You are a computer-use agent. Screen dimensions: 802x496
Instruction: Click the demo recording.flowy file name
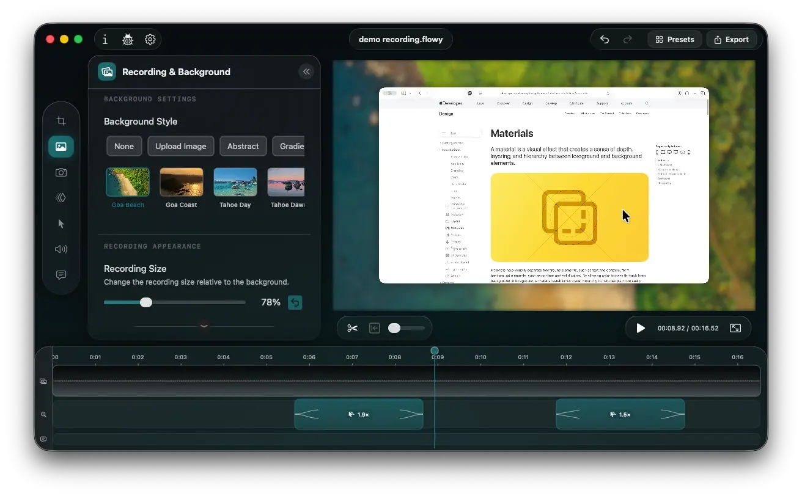pos(401,40)
